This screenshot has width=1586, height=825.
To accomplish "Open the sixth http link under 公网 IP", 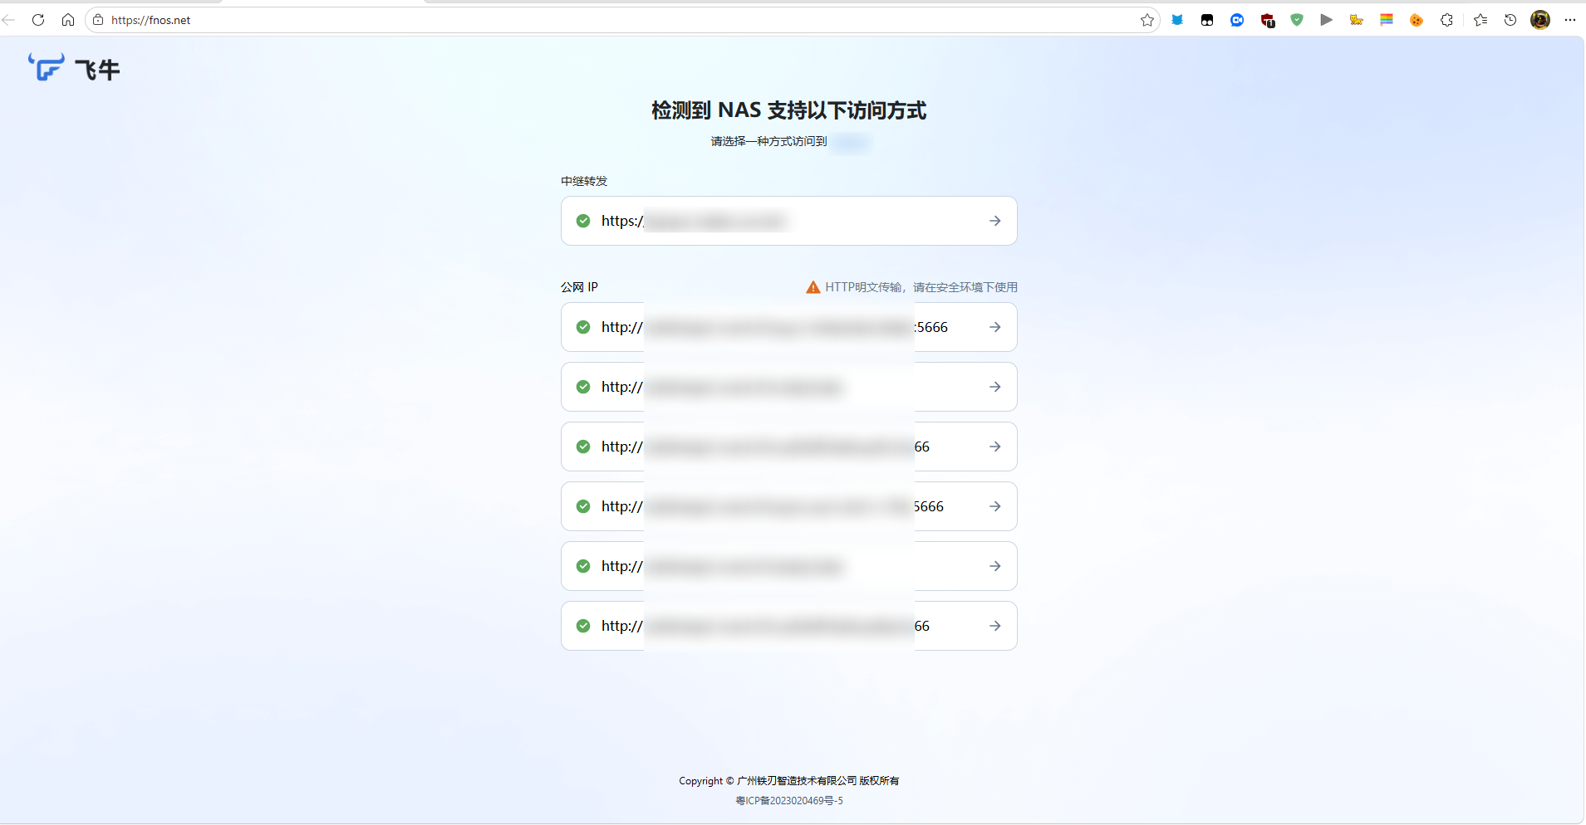I will (788, 626).
